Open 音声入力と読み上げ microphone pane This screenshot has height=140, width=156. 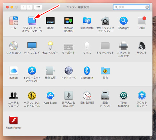tap(69, 96)
